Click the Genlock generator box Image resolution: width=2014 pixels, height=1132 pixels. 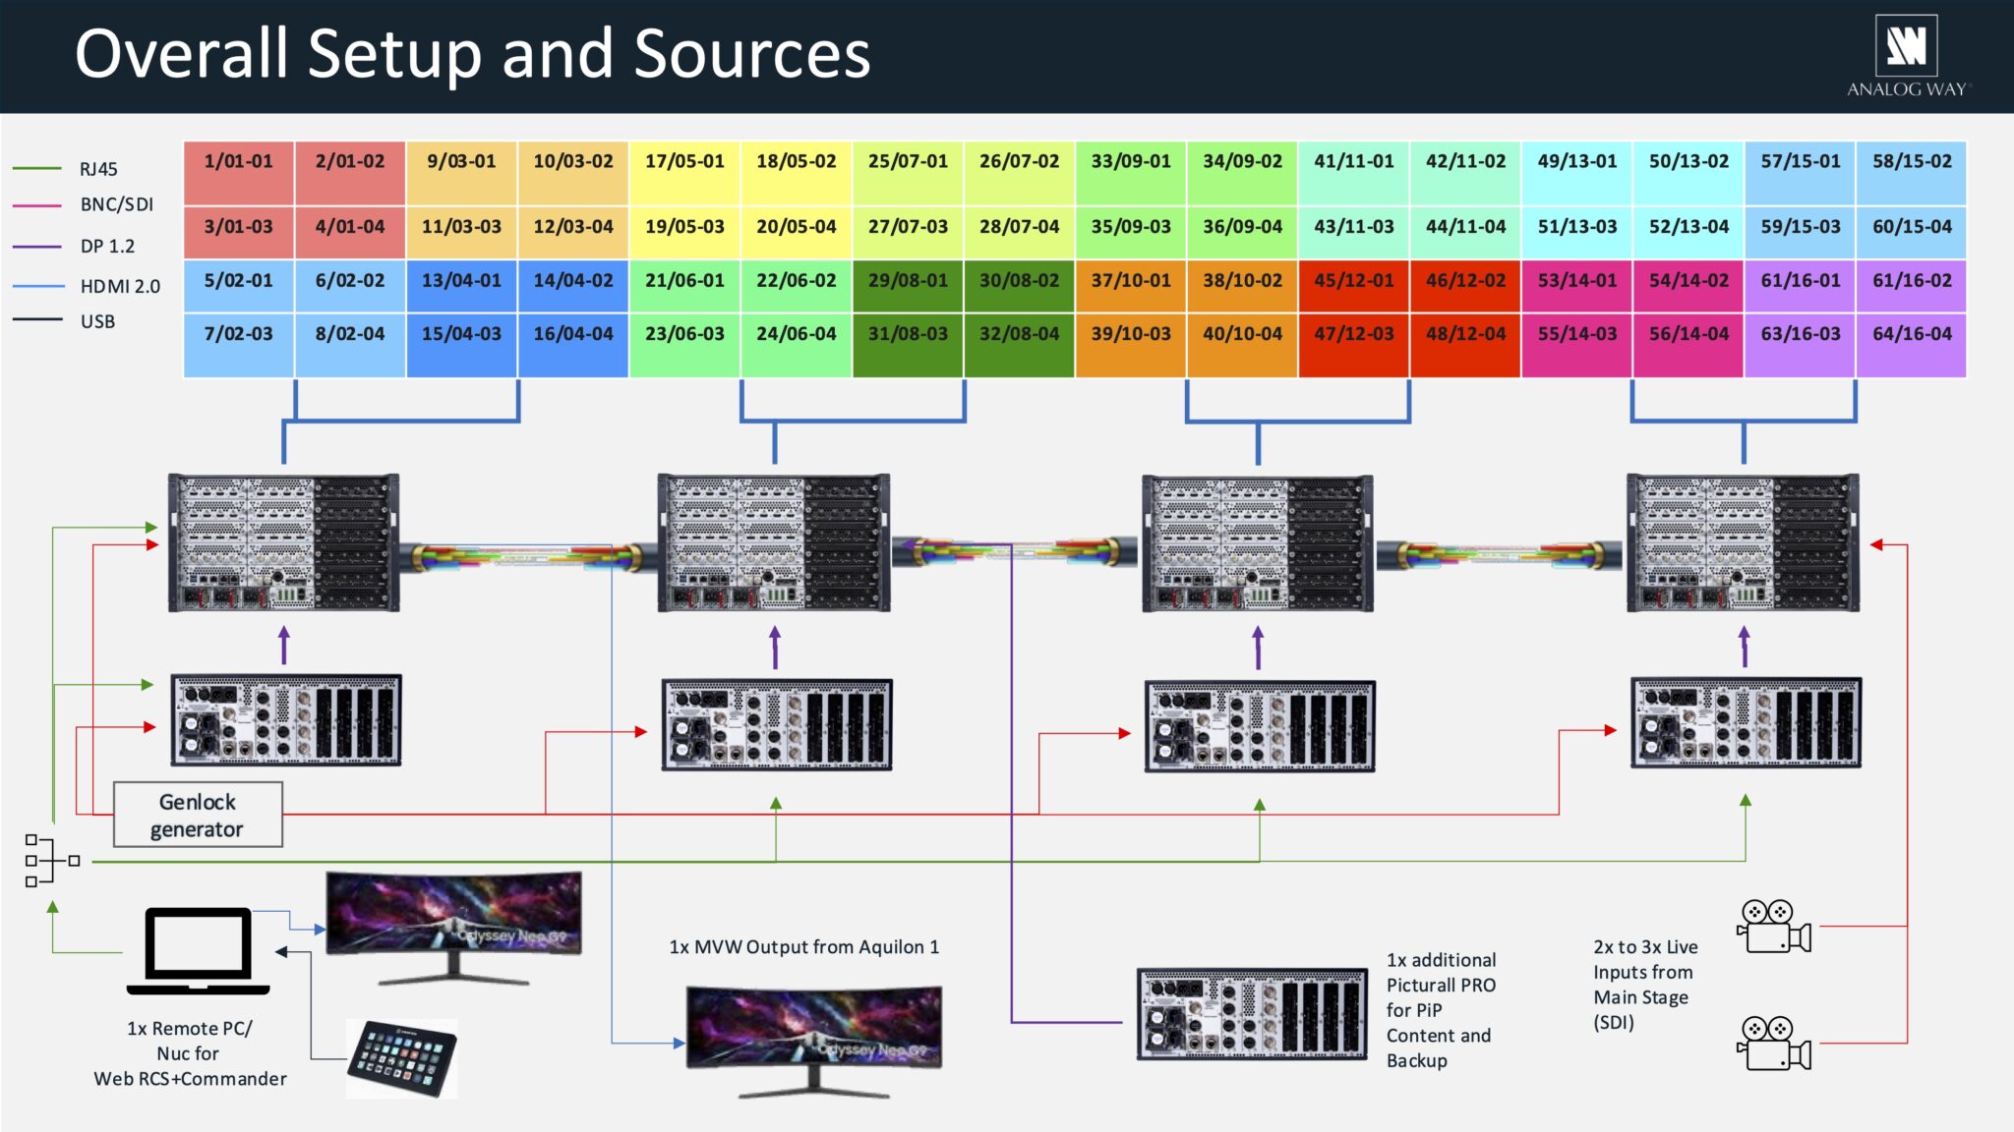pos(198,815)
